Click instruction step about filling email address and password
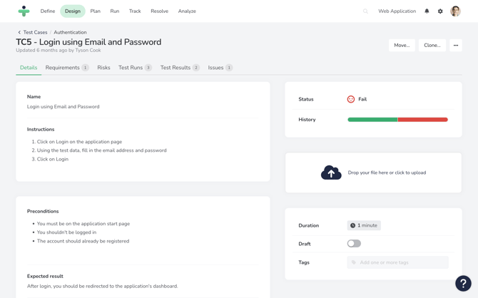Screen dimensions: 478x298 coord(101,150)
